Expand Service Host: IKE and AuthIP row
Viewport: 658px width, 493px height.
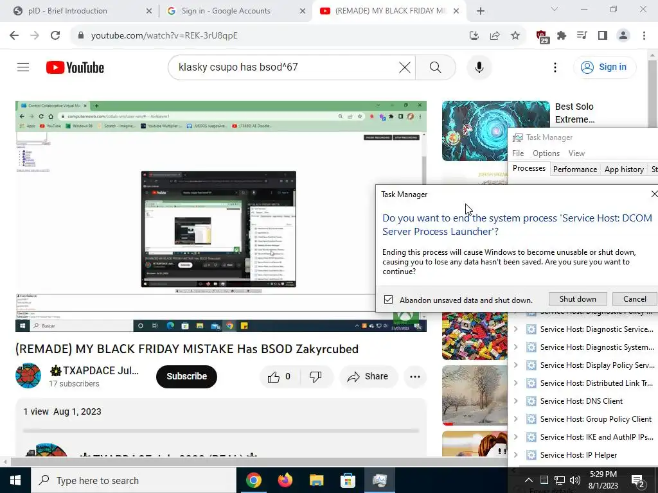[516, 437]
